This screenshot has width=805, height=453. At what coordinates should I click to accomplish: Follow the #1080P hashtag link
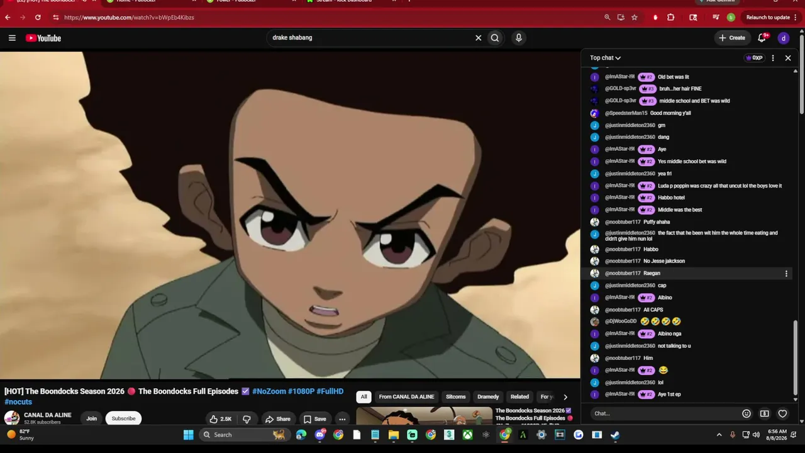(301, 391)
